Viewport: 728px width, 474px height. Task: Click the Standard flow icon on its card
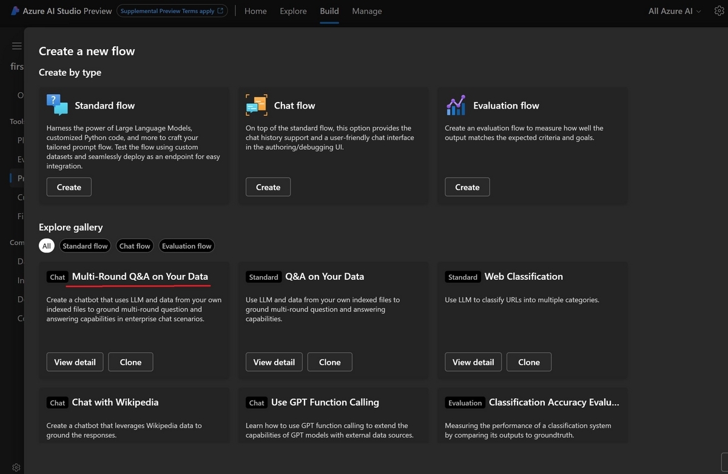(56, 104)
